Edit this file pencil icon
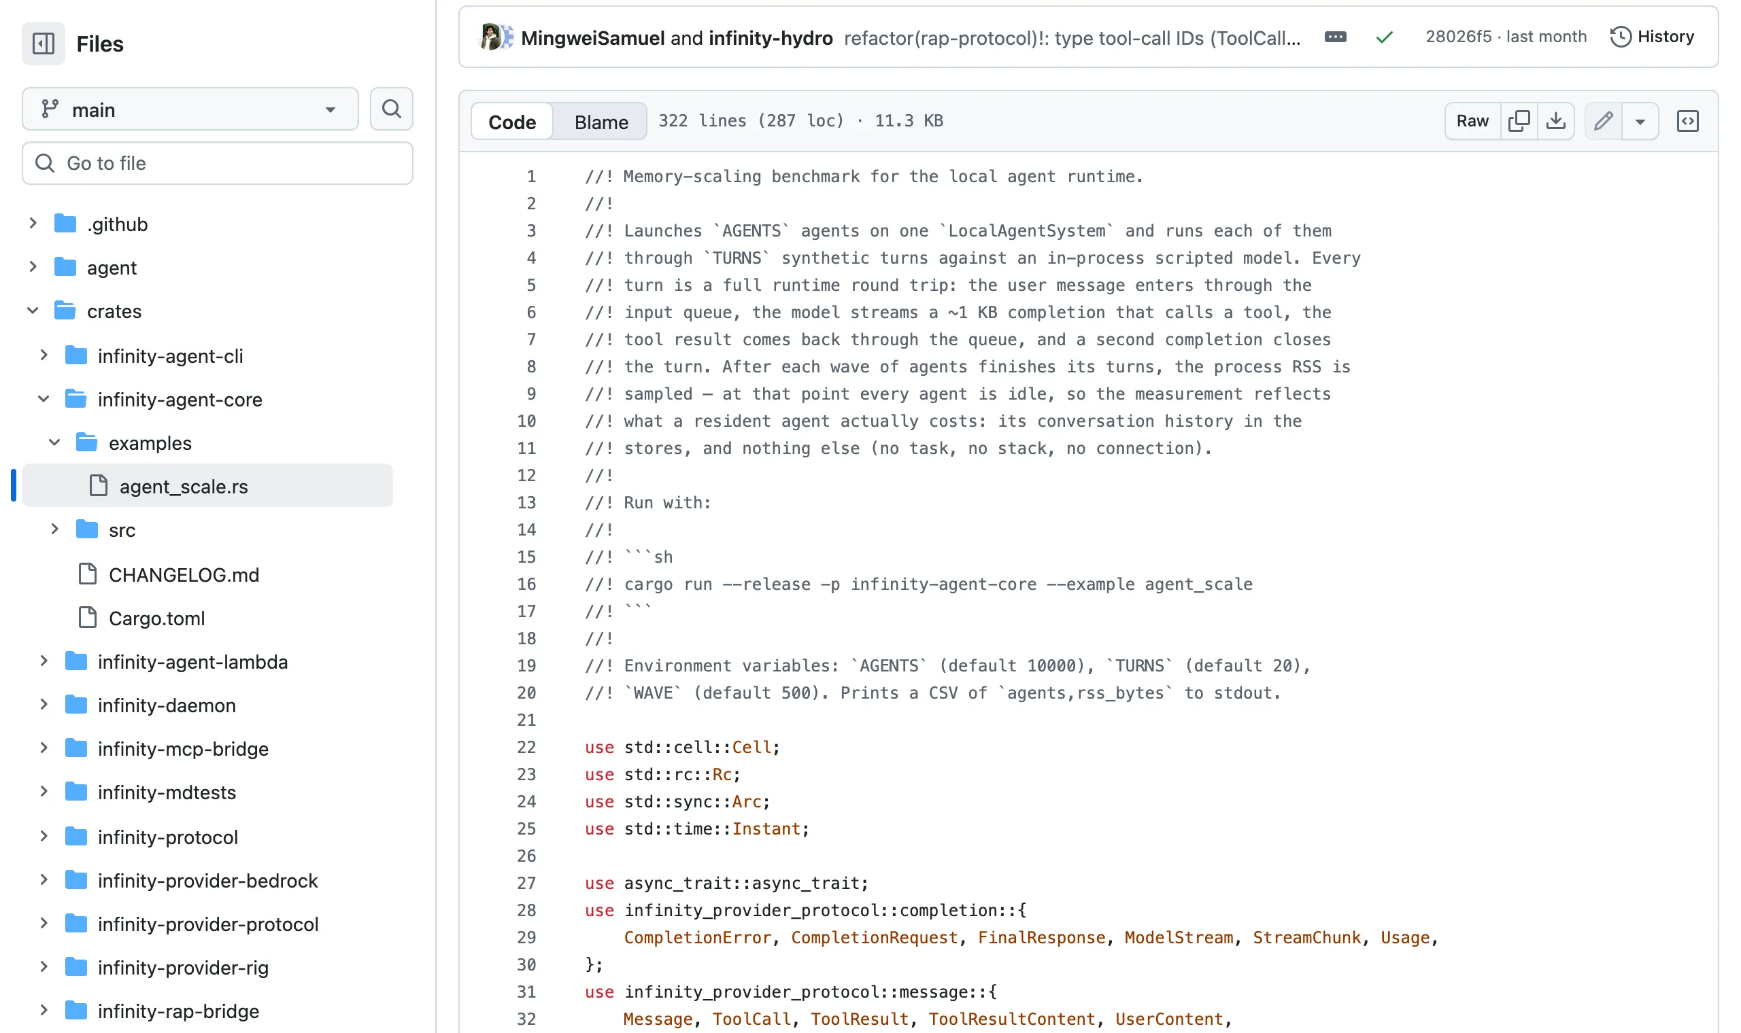 (x=1604, y=121)
